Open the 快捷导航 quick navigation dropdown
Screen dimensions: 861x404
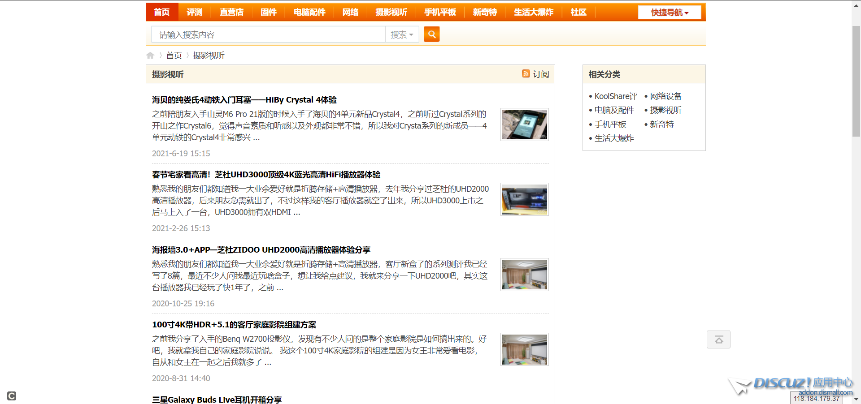click(669, 13)
